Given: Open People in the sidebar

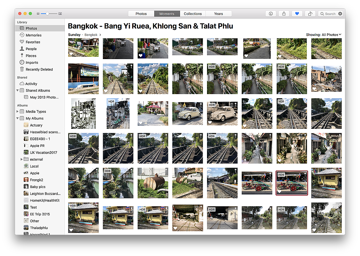Looking at the screenshot, I should pyautogui.click(x=40, y=49).
